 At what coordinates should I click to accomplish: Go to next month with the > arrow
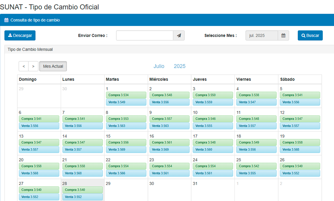pyautogui.click(x=33, y=66)
